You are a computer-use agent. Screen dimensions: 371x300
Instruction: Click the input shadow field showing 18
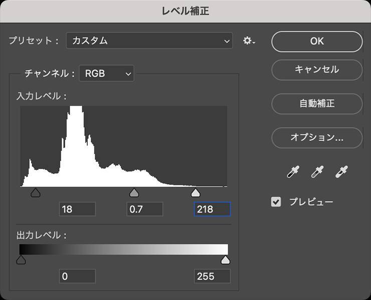click(77, 209)
